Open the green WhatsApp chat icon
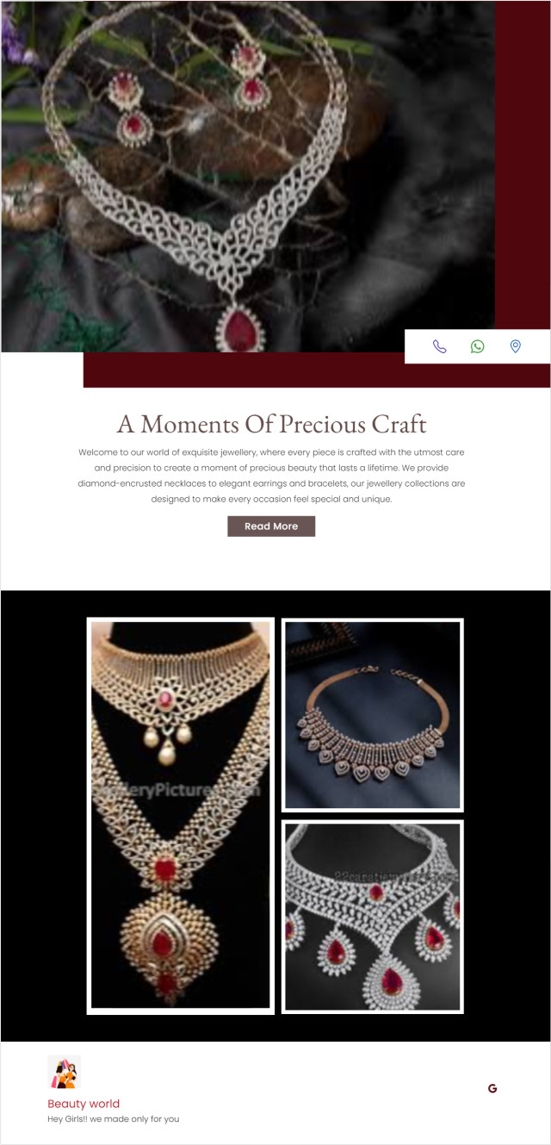The image size is (551, 1145). pos(478,346)
